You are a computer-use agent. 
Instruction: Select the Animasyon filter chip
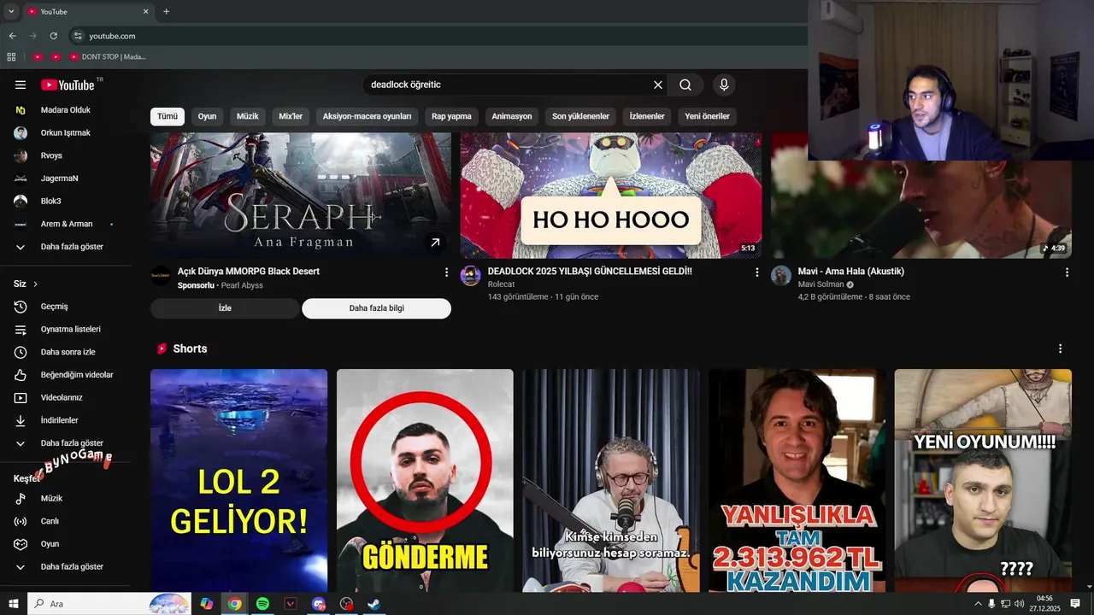pos(512,116)
